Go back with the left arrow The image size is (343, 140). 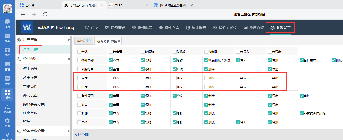click(x=23, y=14)
